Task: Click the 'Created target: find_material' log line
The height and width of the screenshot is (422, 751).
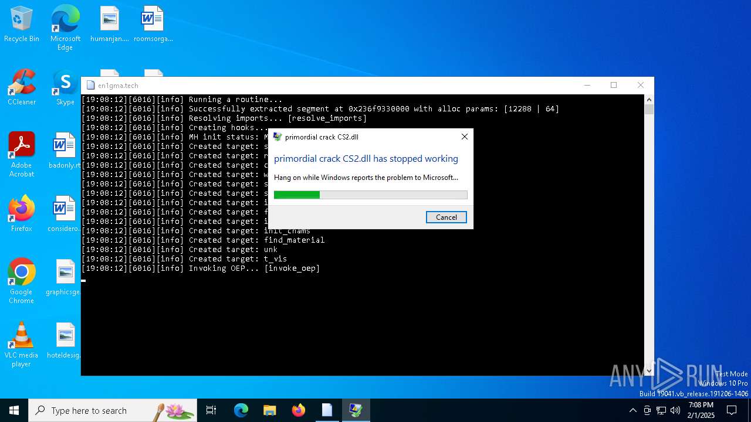Action: (203, 240)
